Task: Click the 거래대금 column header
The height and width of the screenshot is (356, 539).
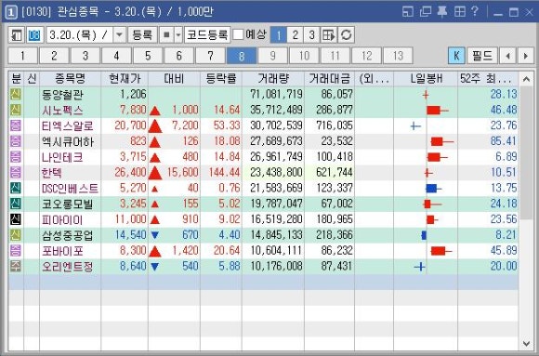Action: 329,79
